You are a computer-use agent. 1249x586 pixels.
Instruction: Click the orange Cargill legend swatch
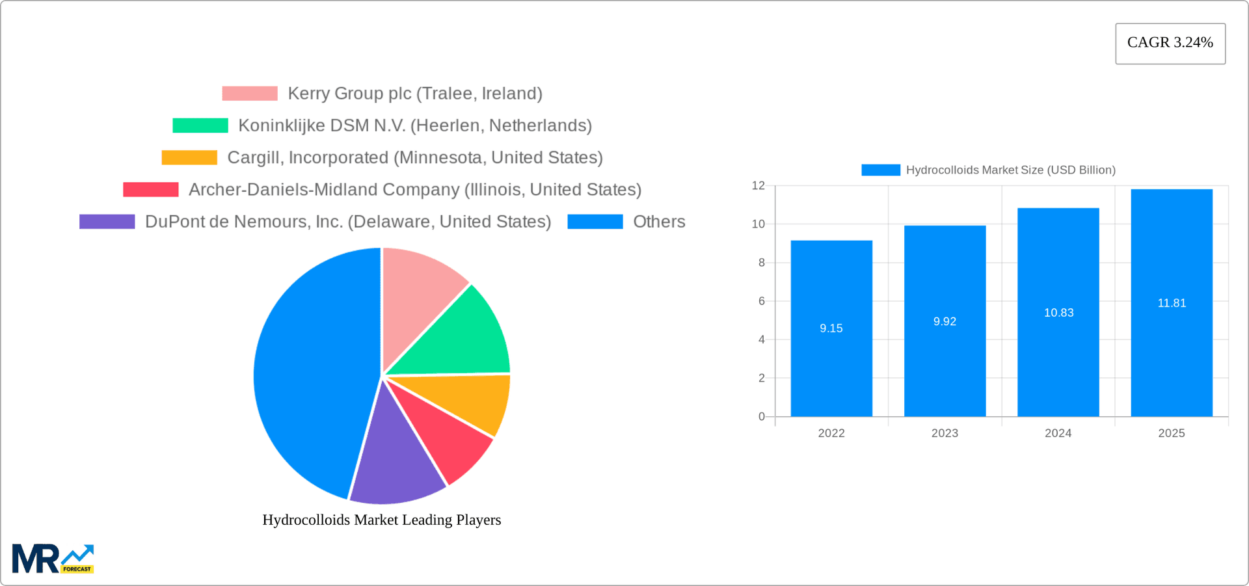pyautogui.click(x=189, y=157)
